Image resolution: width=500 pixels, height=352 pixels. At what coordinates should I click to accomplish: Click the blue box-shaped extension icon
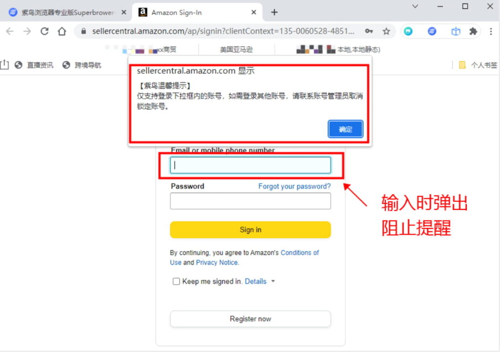coord(456,31)
